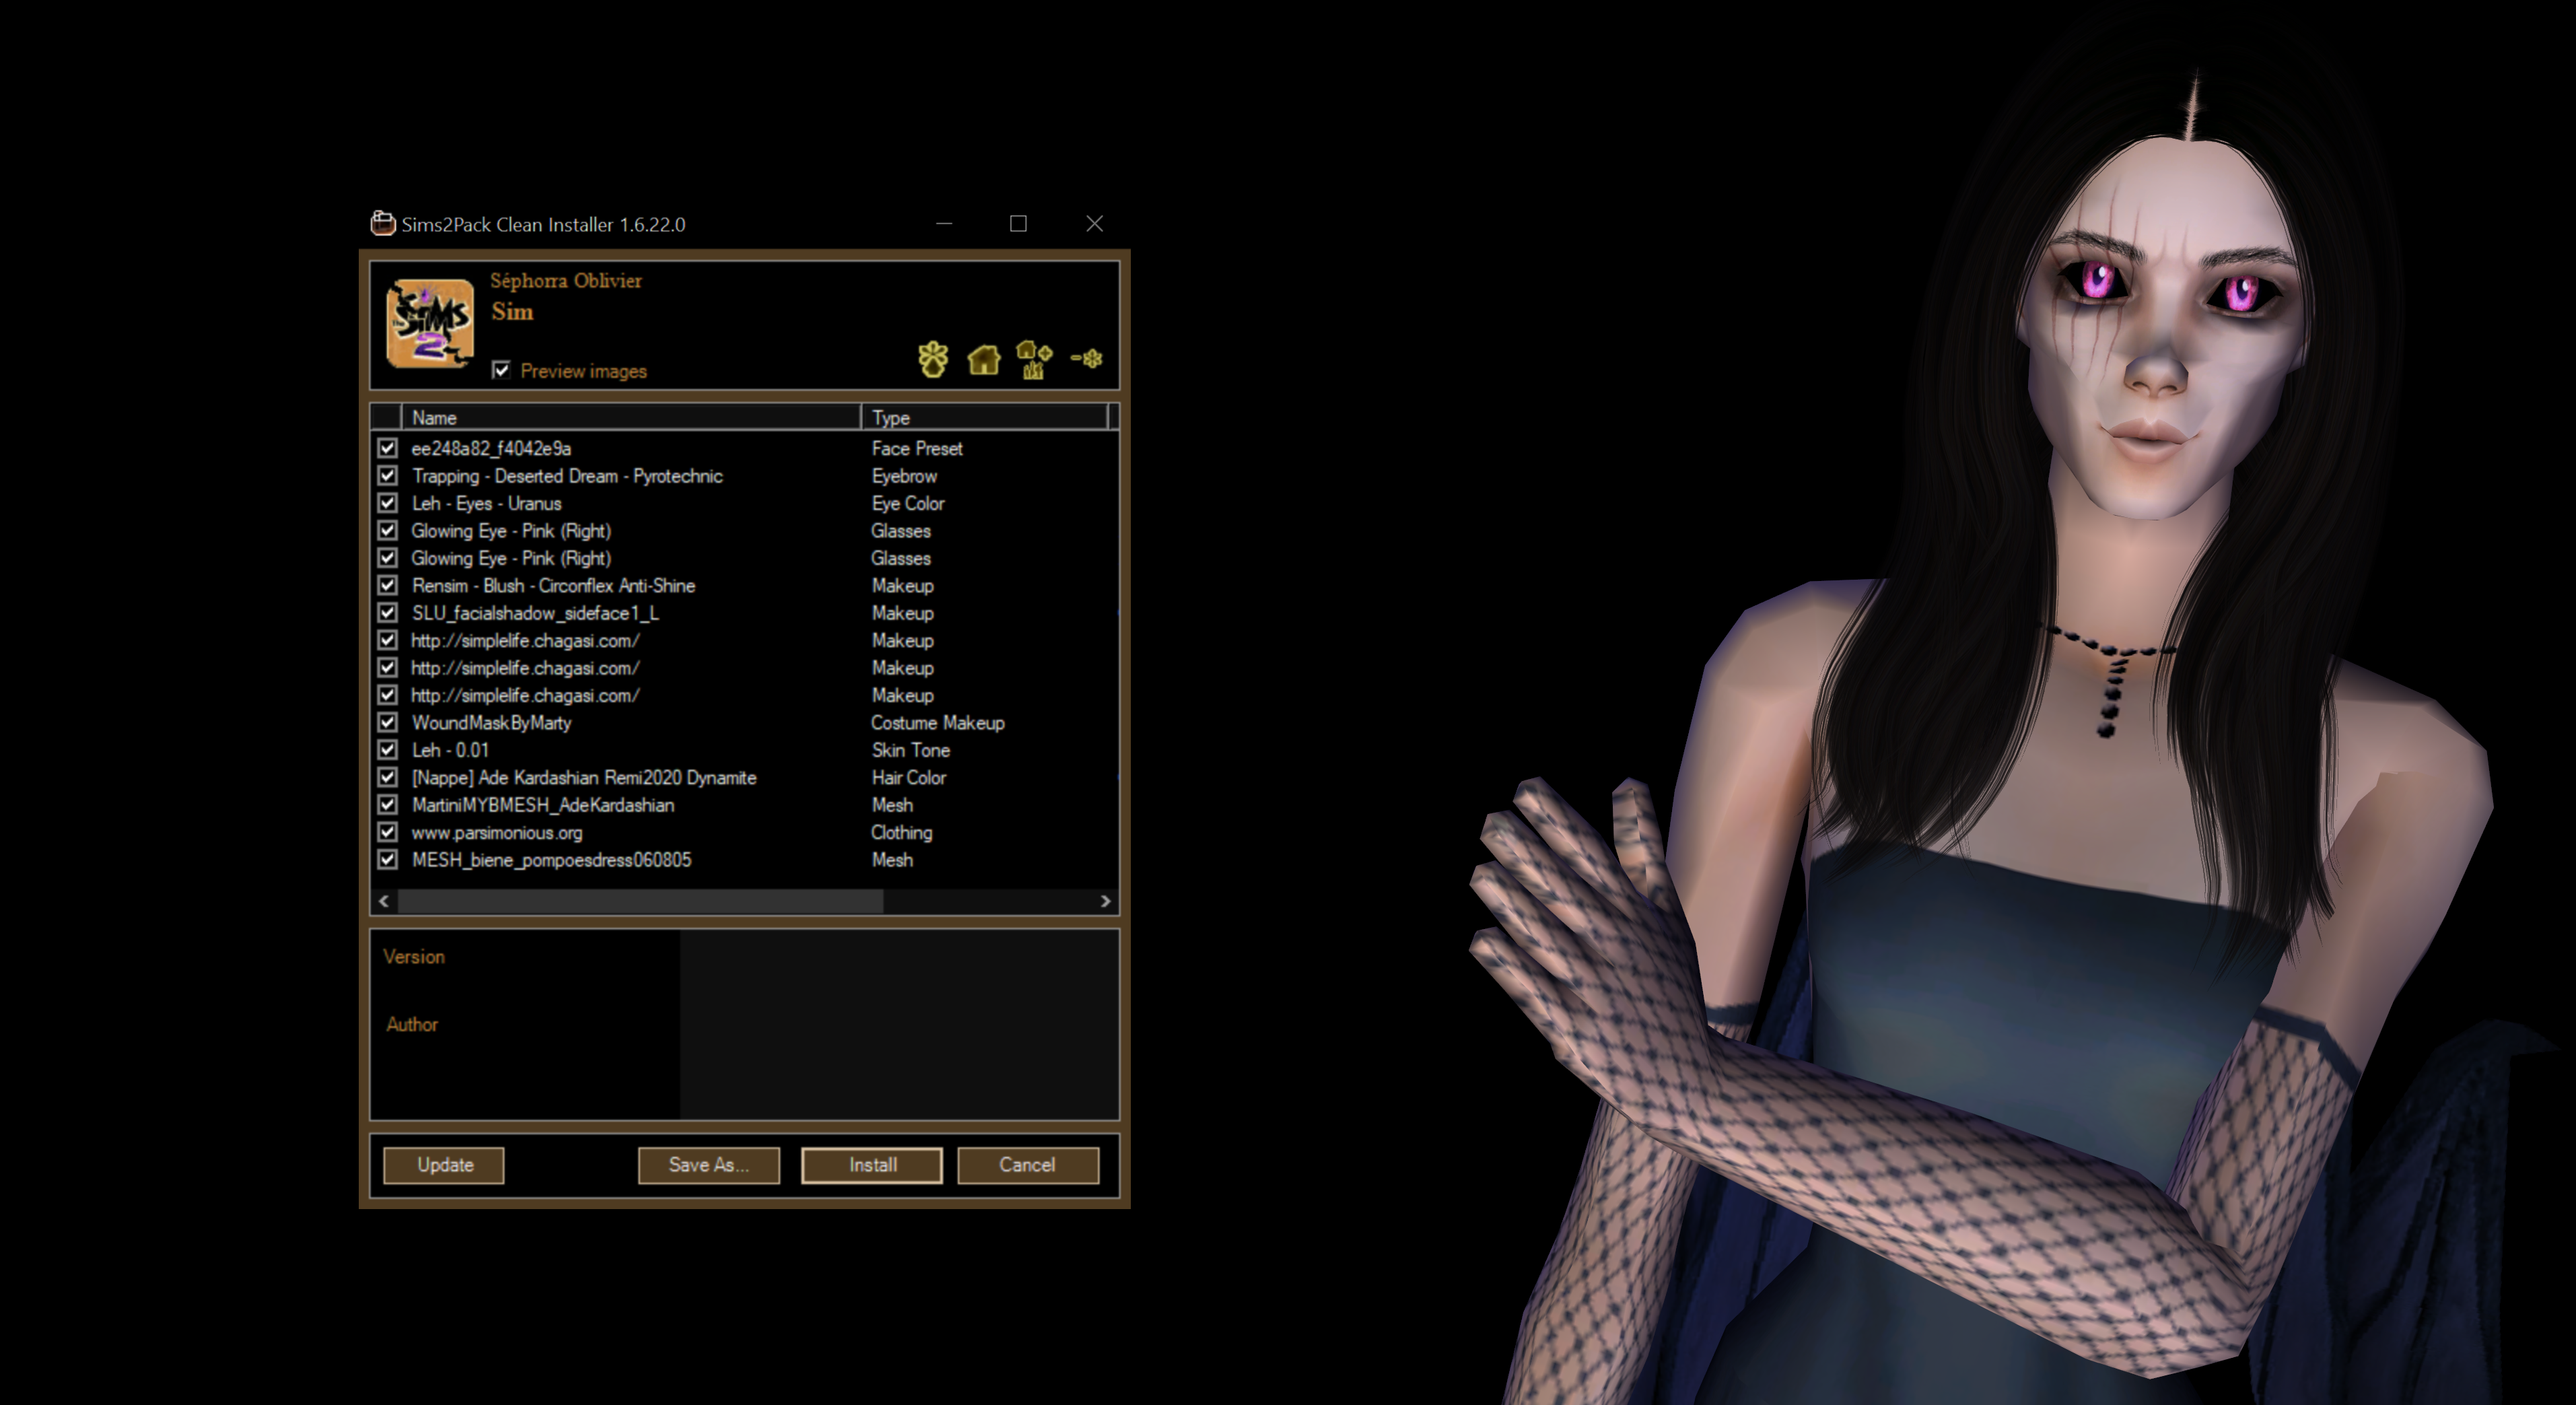Viewport: 2576px width, 1405px height.
Task: Click the flower-in-pot icon in header
Action: (x=933, y=359)
